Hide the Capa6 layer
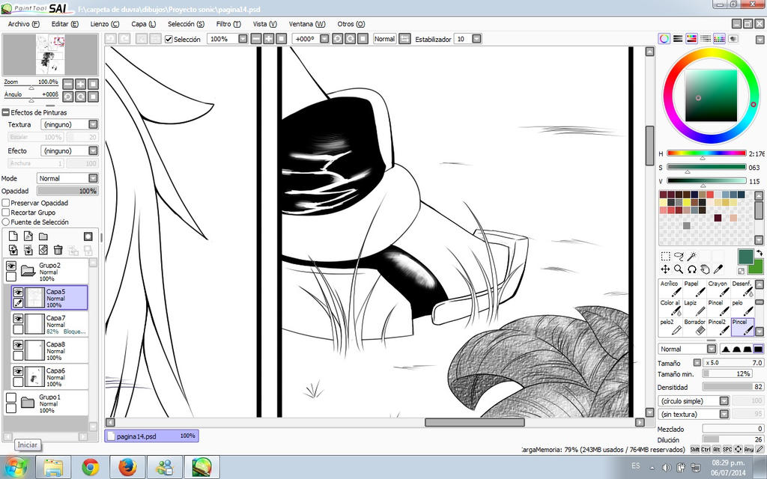The height and width of the screenshot is (479, 767). tap(18, 371)
